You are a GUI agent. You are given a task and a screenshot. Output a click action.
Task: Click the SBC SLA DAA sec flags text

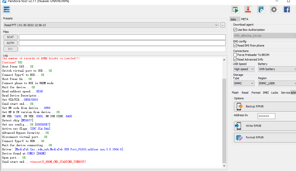[x=40, y=129]
